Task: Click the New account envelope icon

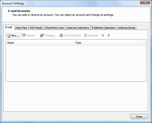Action: pyautogui.click(x=8, y=35)
